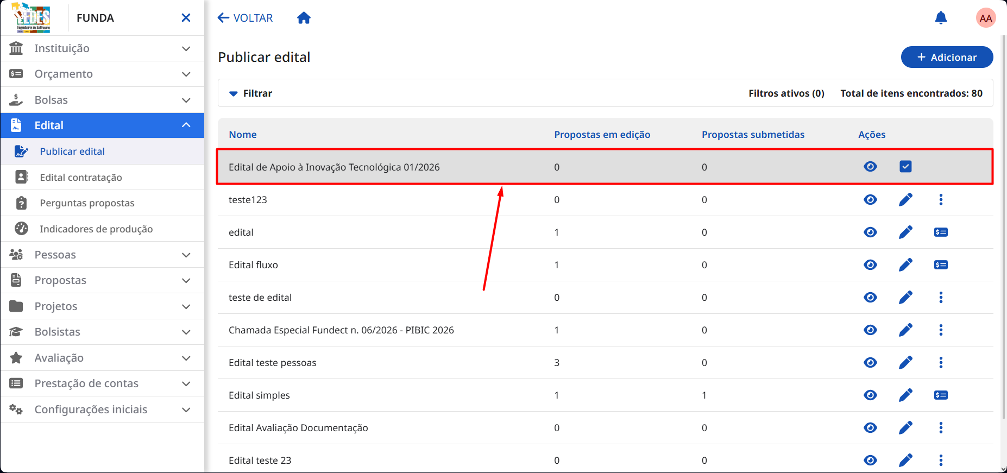
Task: Edit the Edital simples row
Action: coord(905,395)
